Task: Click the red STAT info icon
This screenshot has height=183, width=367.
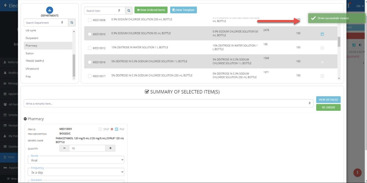Action: tap(112, 129)
